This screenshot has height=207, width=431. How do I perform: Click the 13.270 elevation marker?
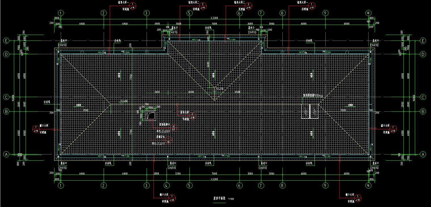point(220,89)
